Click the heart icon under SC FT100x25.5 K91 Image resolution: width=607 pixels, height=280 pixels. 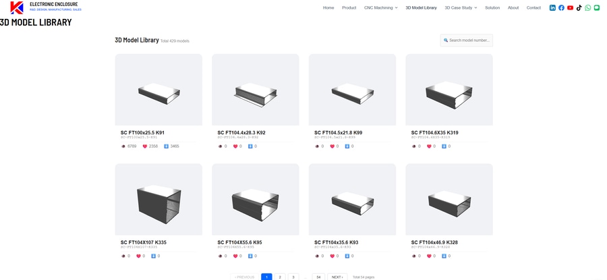point(145,146)
